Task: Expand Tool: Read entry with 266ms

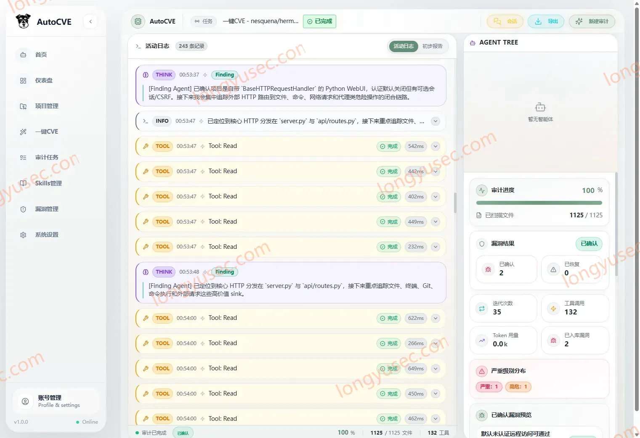Action: (x=436, y=343)
